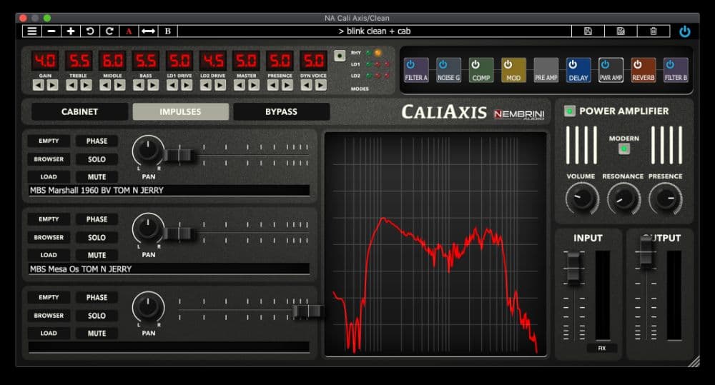The image size is (715, 385).
Task: Click the redo arrow icon
Action: click(109, 31)
